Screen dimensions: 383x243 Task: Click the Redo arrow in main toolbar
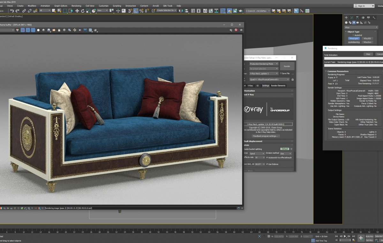17,11
